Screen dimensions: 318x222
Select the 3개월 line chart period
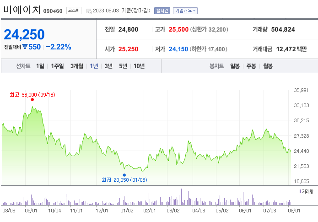pos(77,66)
